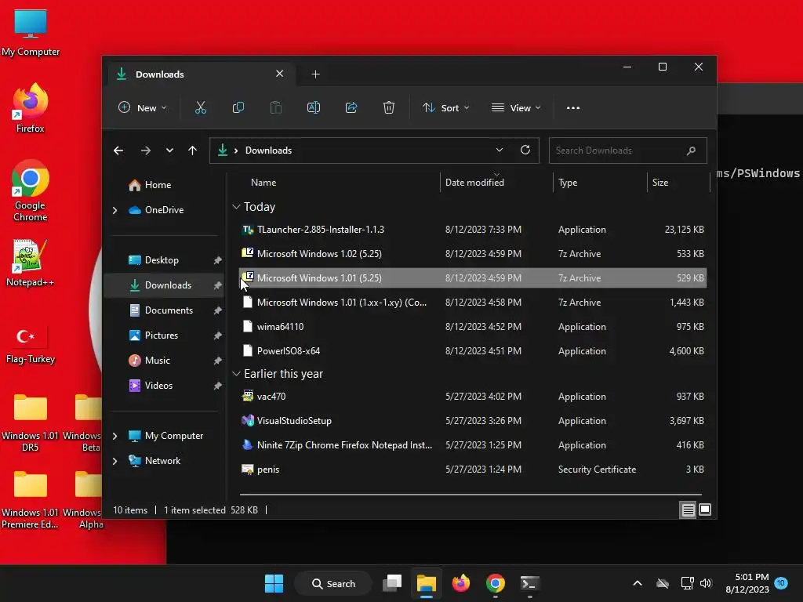Refresh the Downloads folder

click(x=525, y=150)
